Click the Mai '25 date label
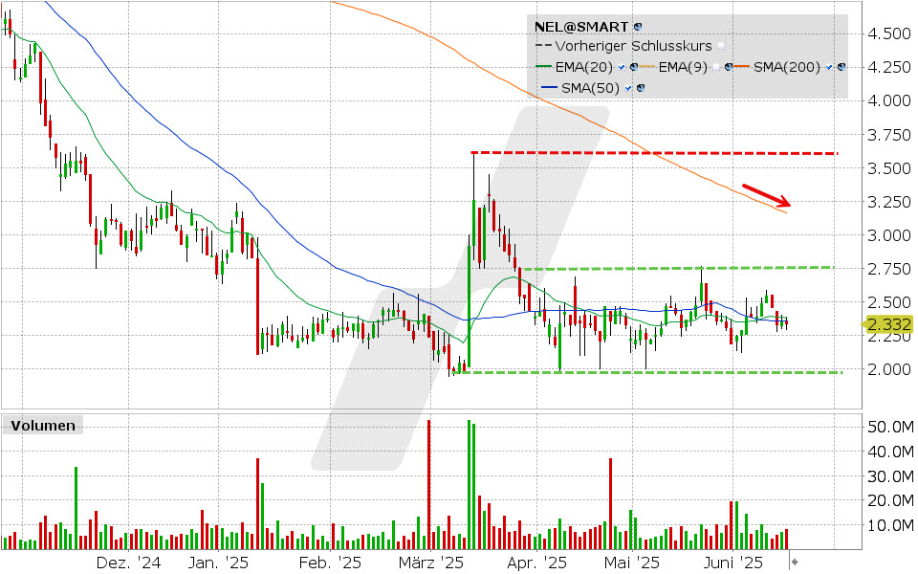Viewport: 918px width, 574px height. [x=632, y=563]
